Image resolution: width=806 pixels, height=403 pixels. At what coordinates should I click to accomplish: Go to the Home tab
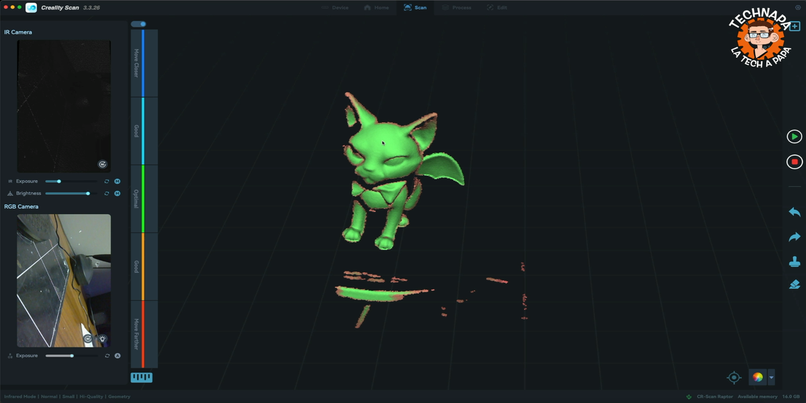[x=377, y=7]
